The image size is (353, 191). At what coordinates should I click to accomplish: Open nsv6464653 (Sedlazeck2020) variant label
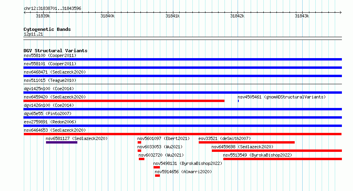(55, 130)
